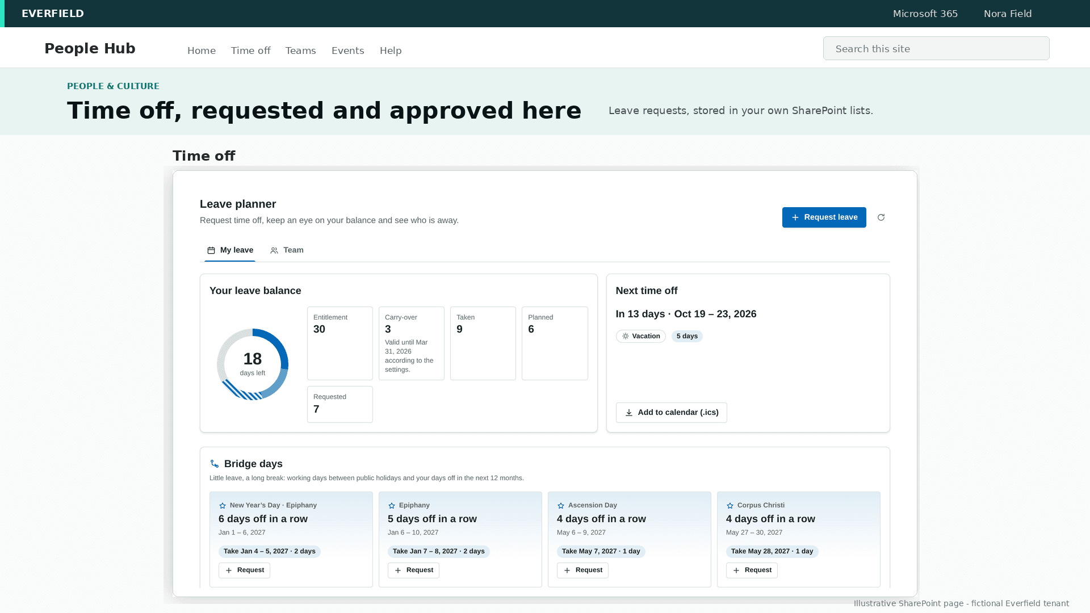The image size is (1090, 613).
Task: Click the star icon beside New Year's Day
Action: (x=223, y=506)
